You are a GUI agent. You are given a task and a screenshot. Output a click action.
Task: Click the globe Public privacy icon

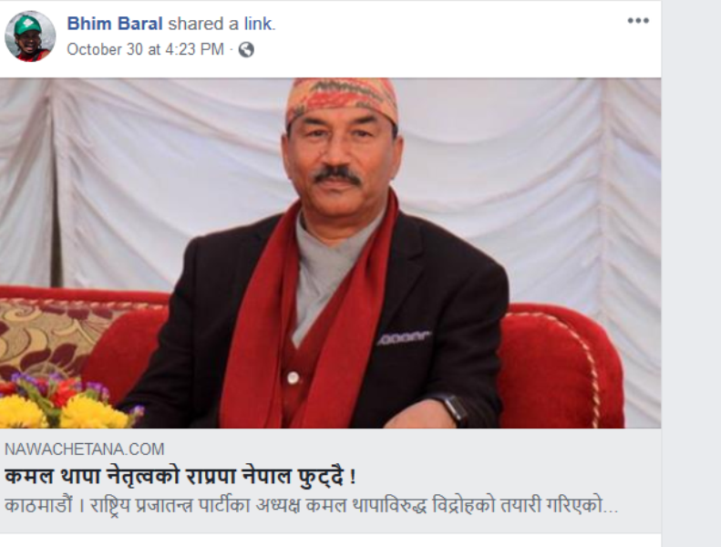pyautogui.click(x=246, y=49)
